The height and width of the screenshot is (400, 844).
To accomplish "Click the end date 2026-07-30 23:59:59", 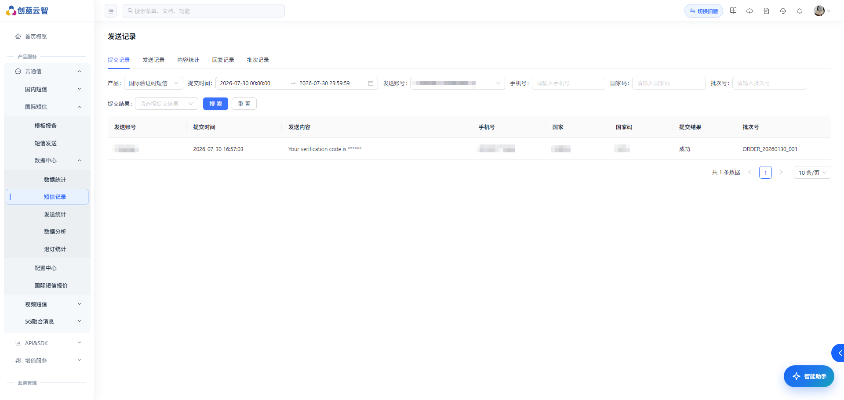I will click(x=324, y=83).
